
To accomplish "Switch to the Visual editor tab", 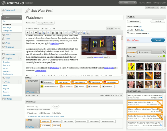I will point(110,29).
